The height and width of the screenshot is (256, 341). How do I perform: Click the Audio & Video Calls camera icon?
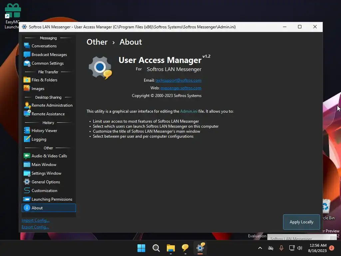[27, 156]
